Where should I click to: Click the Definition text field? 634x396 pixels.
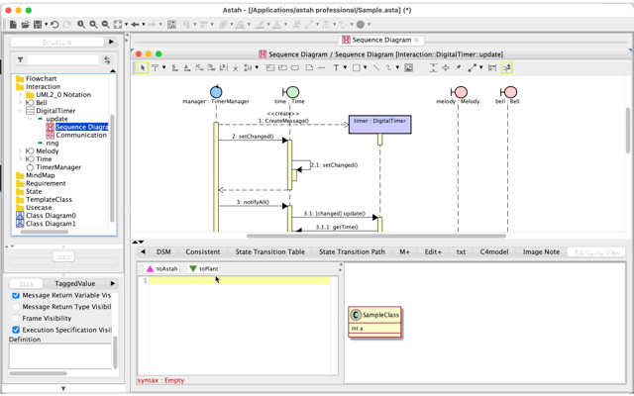[x=59, y=355]
